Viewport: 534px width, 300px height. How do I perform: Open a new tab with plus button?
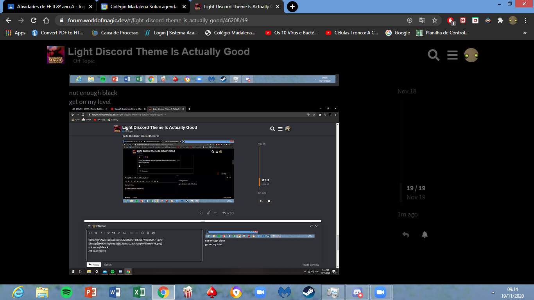292,7
